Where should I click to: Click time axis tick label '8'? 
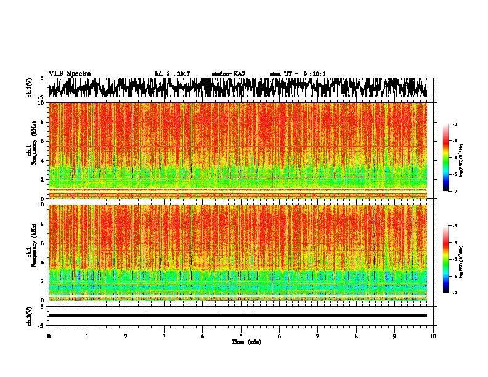coord(356,336)
